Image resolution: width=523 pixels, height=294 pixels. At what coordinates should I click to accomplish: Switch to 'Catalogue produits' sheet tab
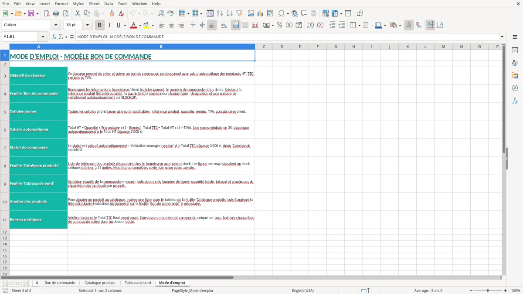click(100, 283)
